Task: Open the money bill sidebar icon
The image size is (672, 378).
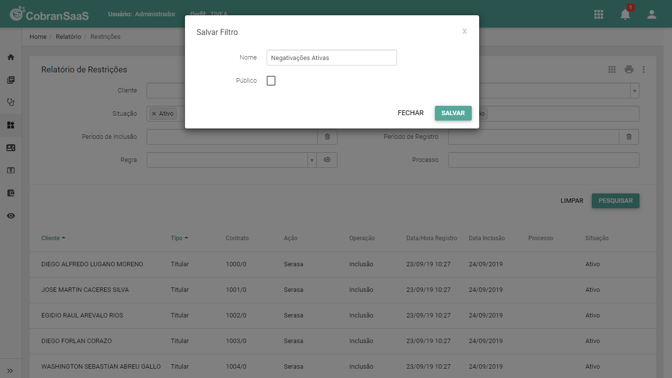Action: (x=11, y=170)
